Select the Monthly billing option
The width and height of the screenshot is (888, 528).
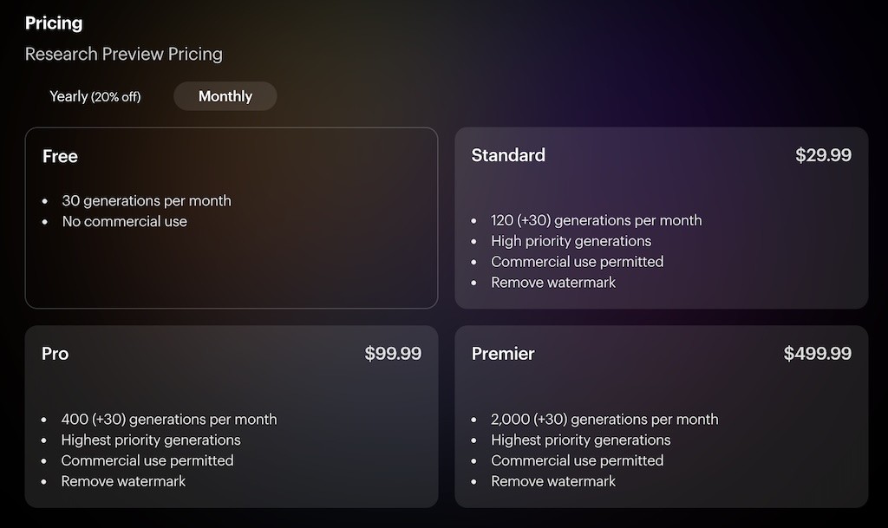[225, 96]
